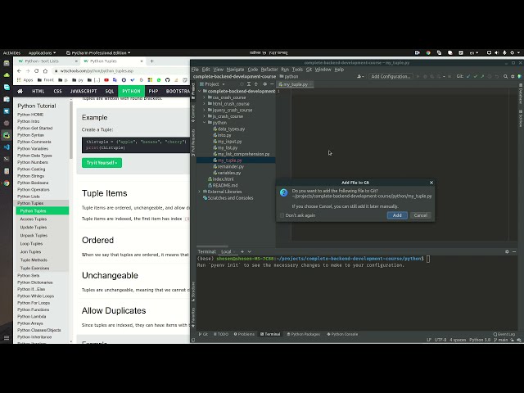Viewport: 524px width, 393px height.
Task: Expand the js_crash_course folder
Action: pos(204,116)
